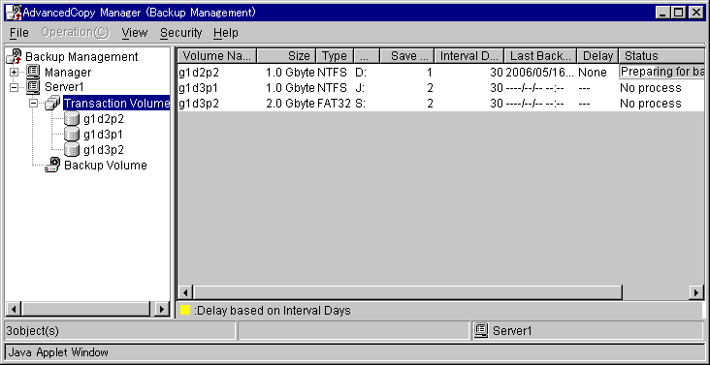Click the Backup Management root icon
Image resolution: width=710 pixels, height=365 pixels.
15,56
